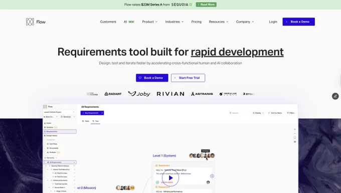The height and width of the screenshot is (193, 341).
Task: Open the Product dropdown menu
Action: pos(150,22)
